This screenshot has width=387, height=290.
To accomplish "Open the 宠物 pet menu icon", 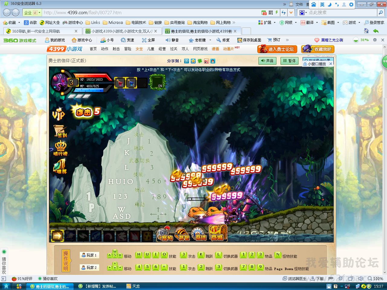I will pos(165,234).
